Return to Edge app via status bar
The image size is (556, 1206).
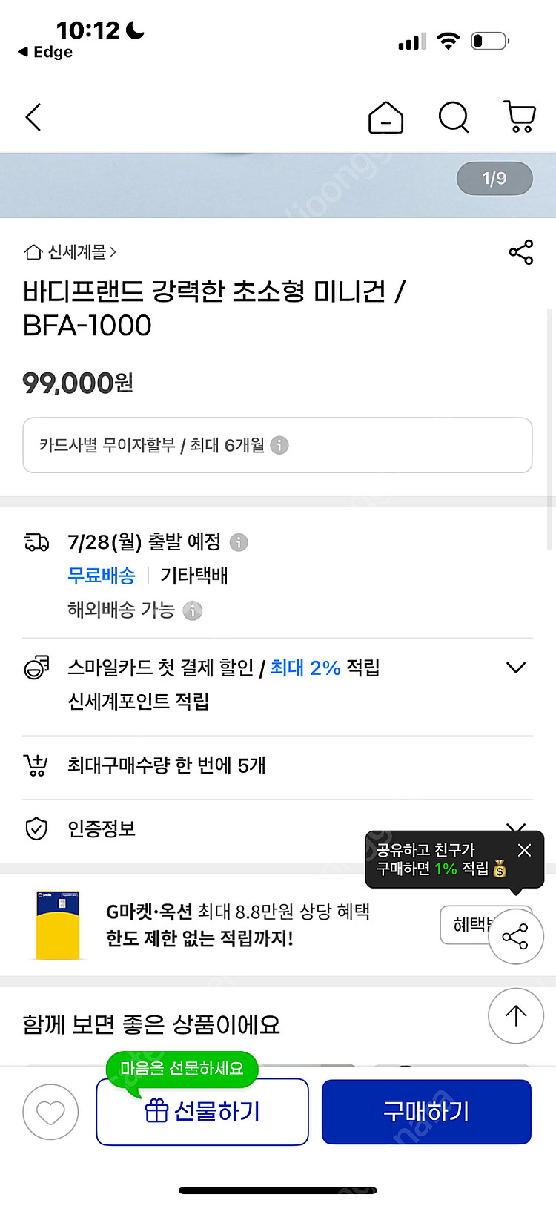tap(46, 52)
